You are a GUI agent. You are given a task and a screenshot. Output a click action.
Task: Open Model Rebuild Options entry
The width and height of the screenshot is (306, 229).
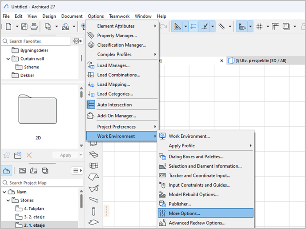(205, 194)
